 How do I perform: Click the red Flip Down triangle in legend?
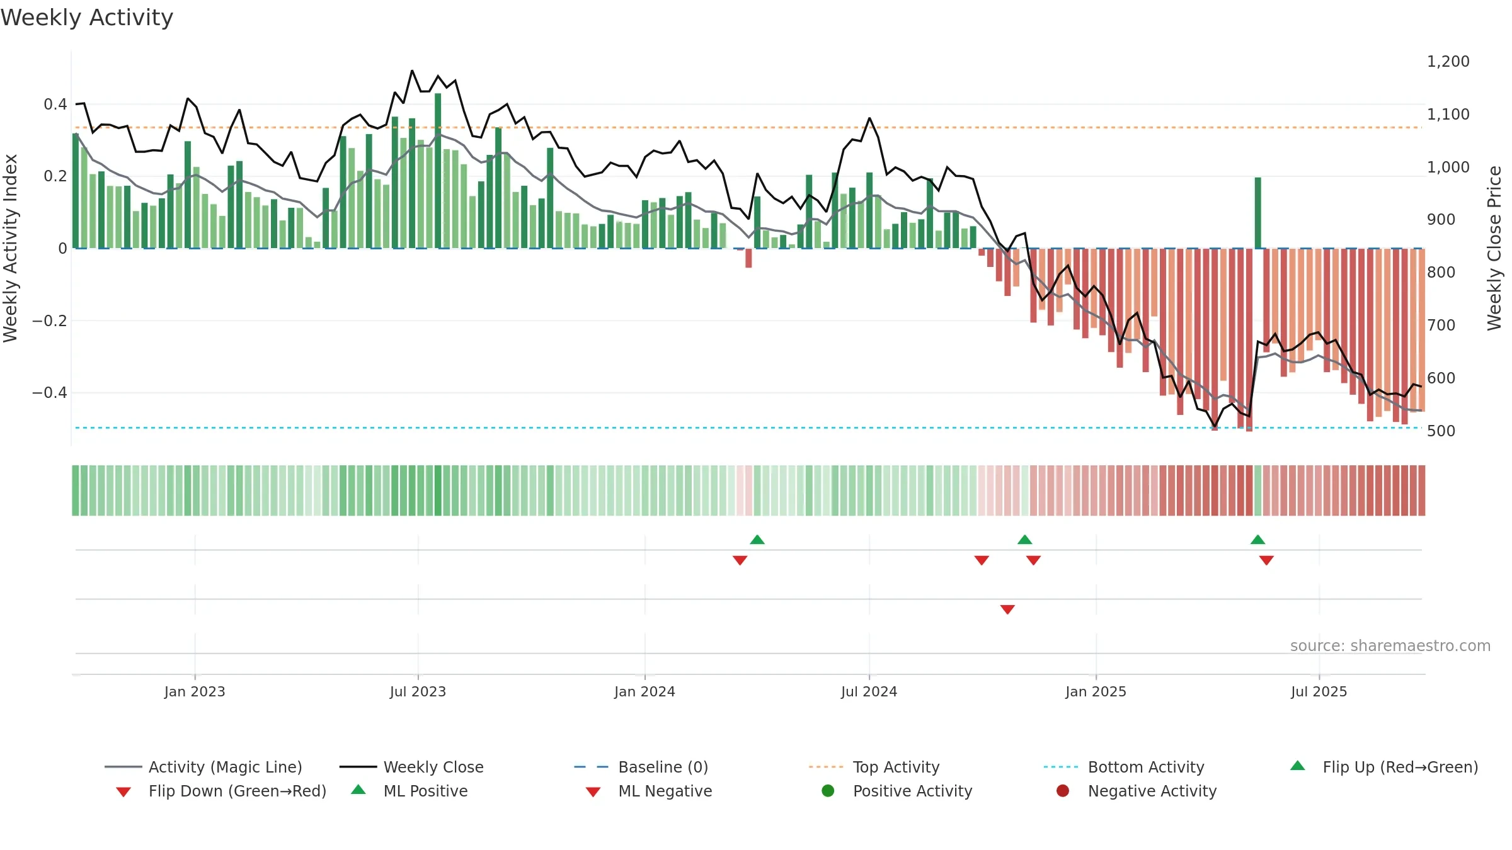(123, 792)
